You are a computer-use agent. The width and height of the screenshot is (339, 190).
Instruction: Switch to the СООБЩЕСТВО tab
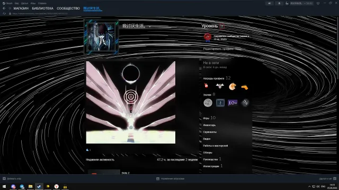click(x=68, y=8)
